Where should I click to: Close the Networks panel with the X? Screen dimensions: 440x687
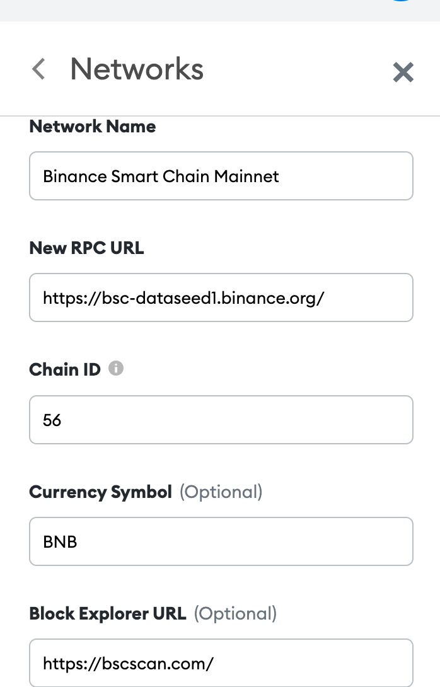click(x=403, y=72)
